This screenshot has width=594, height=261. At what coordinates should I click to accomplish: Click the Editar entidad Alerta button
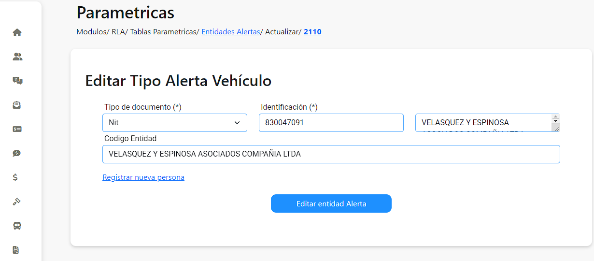point(331,203)
